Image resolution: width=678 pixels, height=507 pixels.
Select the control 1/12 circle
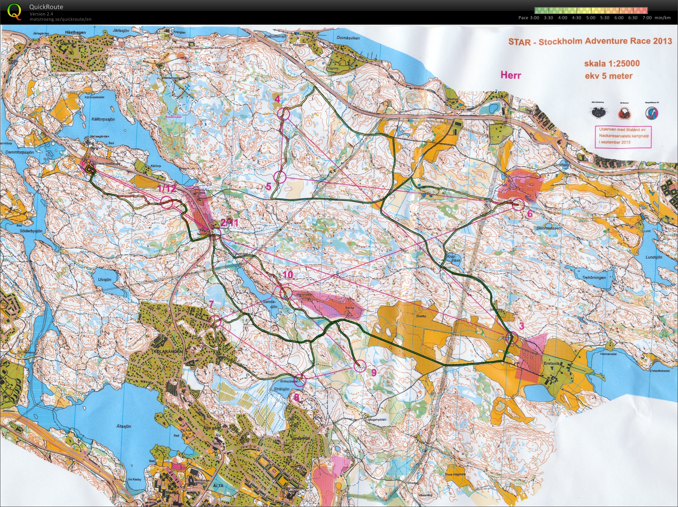(x=167, y=202)
